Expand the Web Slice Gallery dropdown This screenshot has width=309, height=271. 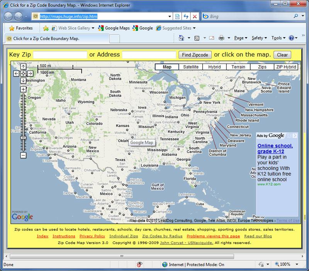(93, 28)
